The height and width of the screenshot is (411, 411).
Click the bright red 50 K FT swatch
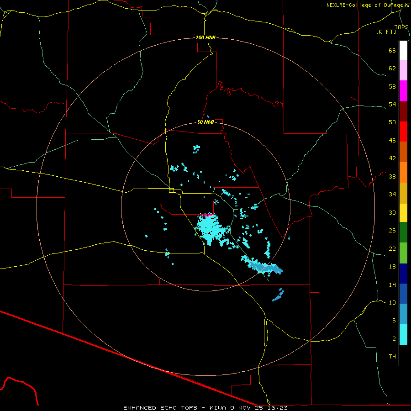point(403,132)
